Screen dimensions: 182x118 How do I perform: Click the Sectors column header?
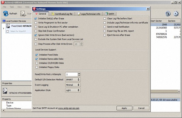coord(174,21)
